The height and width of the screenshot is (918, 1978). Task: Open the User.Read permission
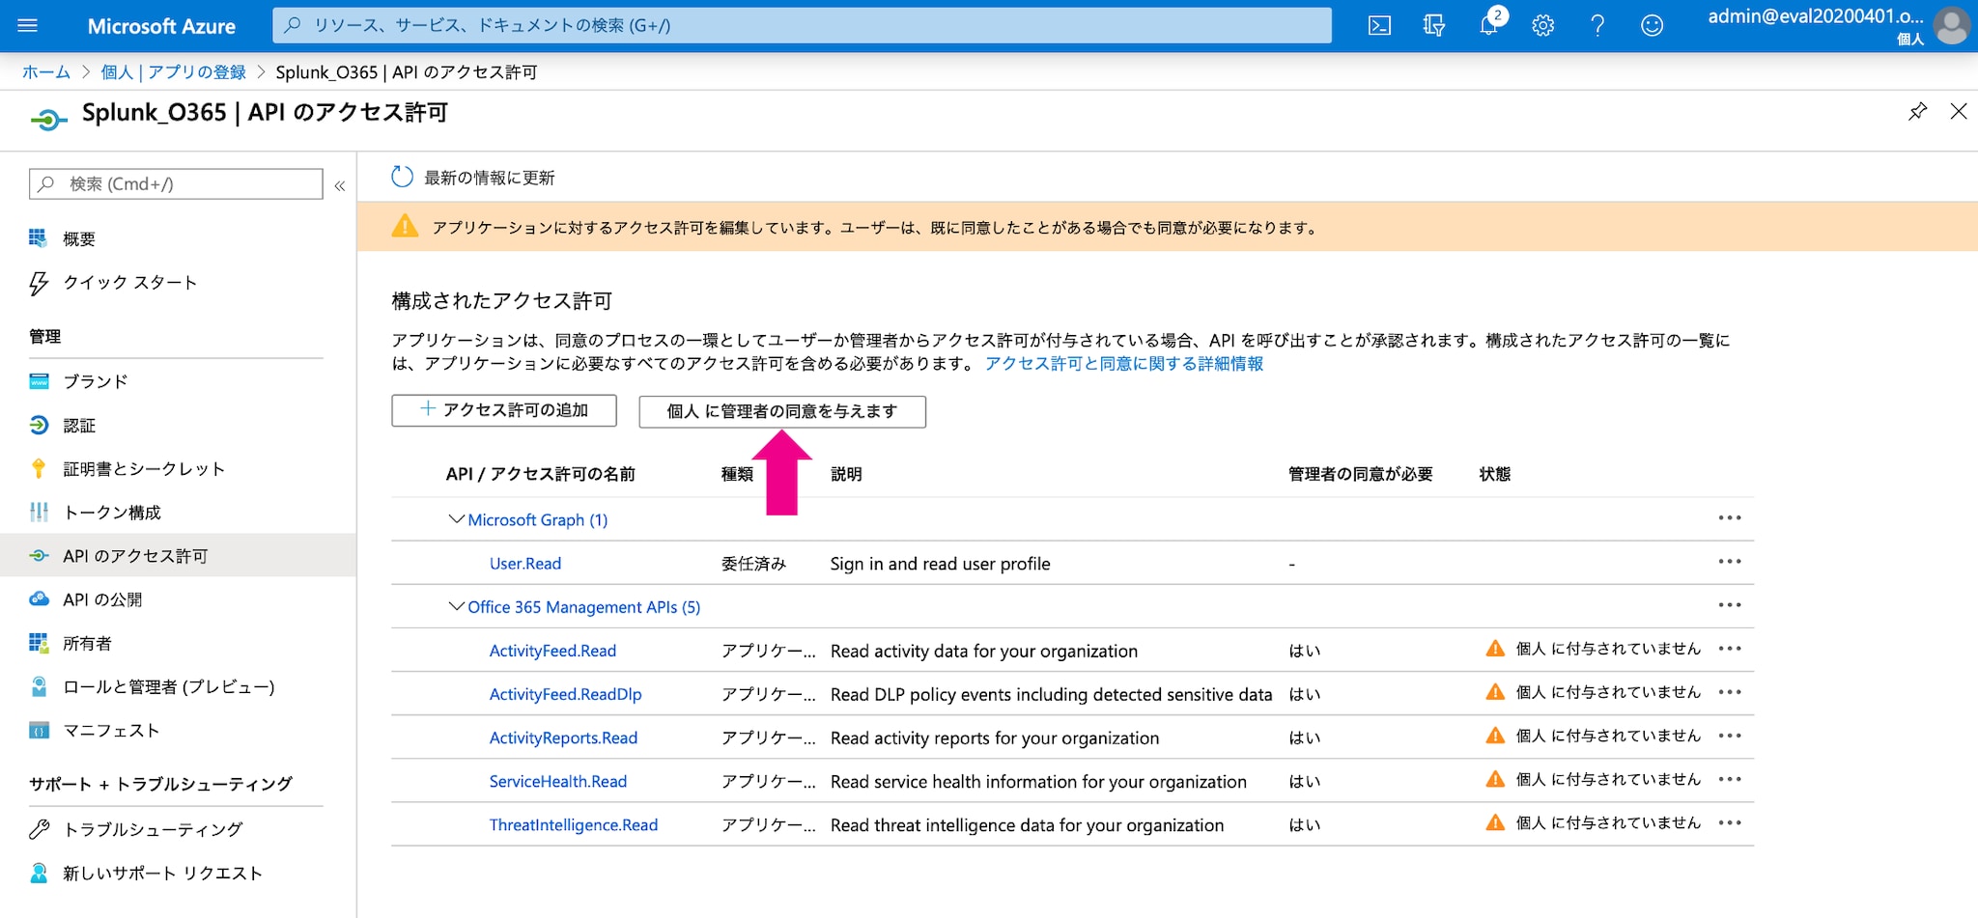pyautogui.click(x=525, y=564)
